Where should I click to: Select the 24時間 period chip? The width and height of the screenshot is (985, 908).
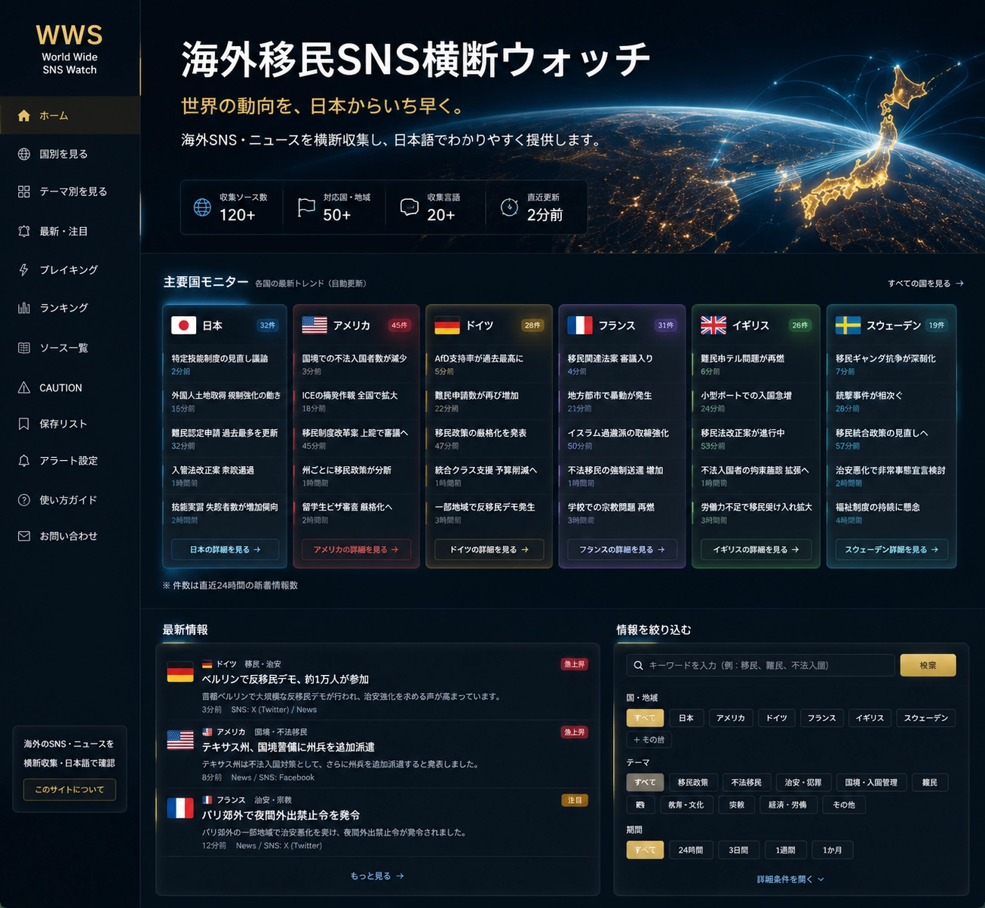(x=690, y=850)
